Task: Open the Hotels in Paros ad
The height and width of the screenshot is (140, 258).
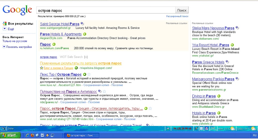Action: (204, 113)
